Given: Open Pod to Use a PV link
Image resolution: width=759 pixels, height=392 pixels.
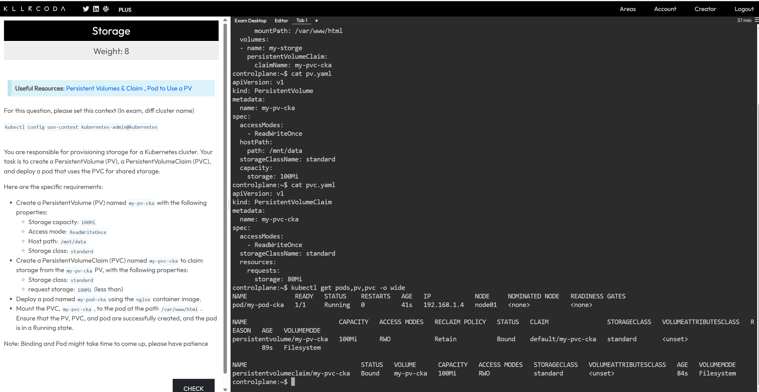Looking at the screenshot, I should [169, 88].
